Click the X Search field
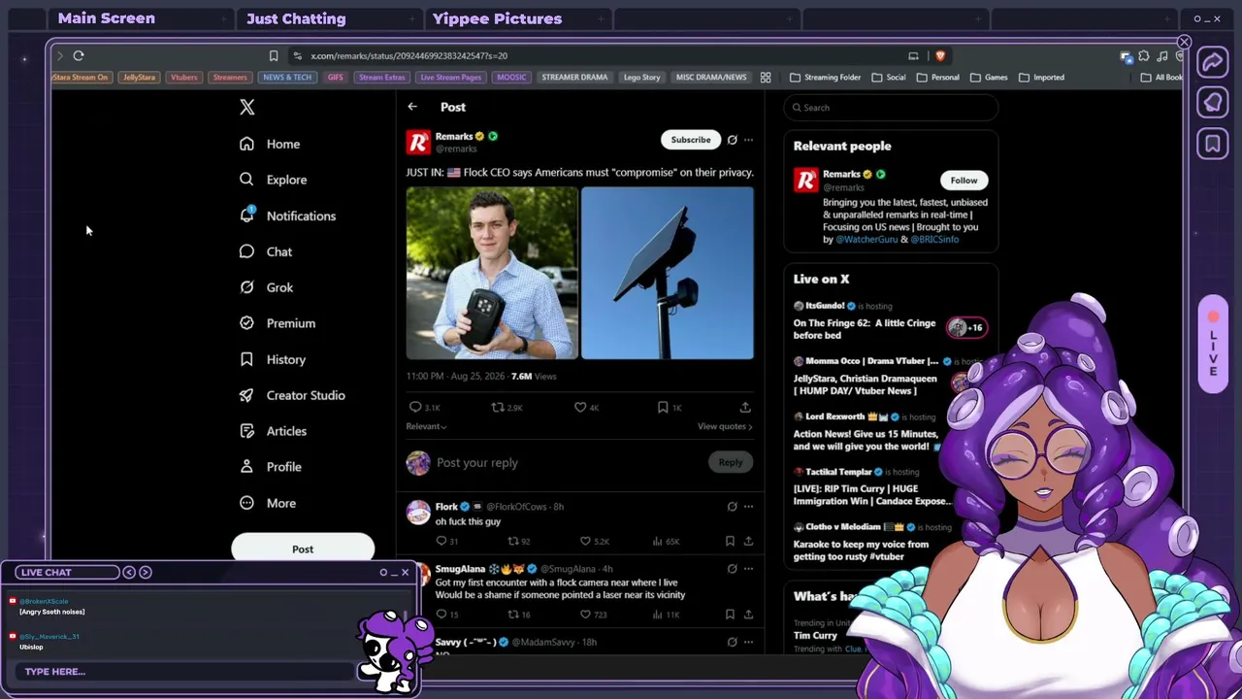1242x699 pixels. 891,108
